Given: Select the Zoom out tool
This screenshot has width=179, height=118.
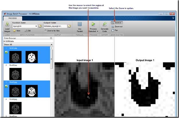Looking at the screenshot, I should (117, 26).
